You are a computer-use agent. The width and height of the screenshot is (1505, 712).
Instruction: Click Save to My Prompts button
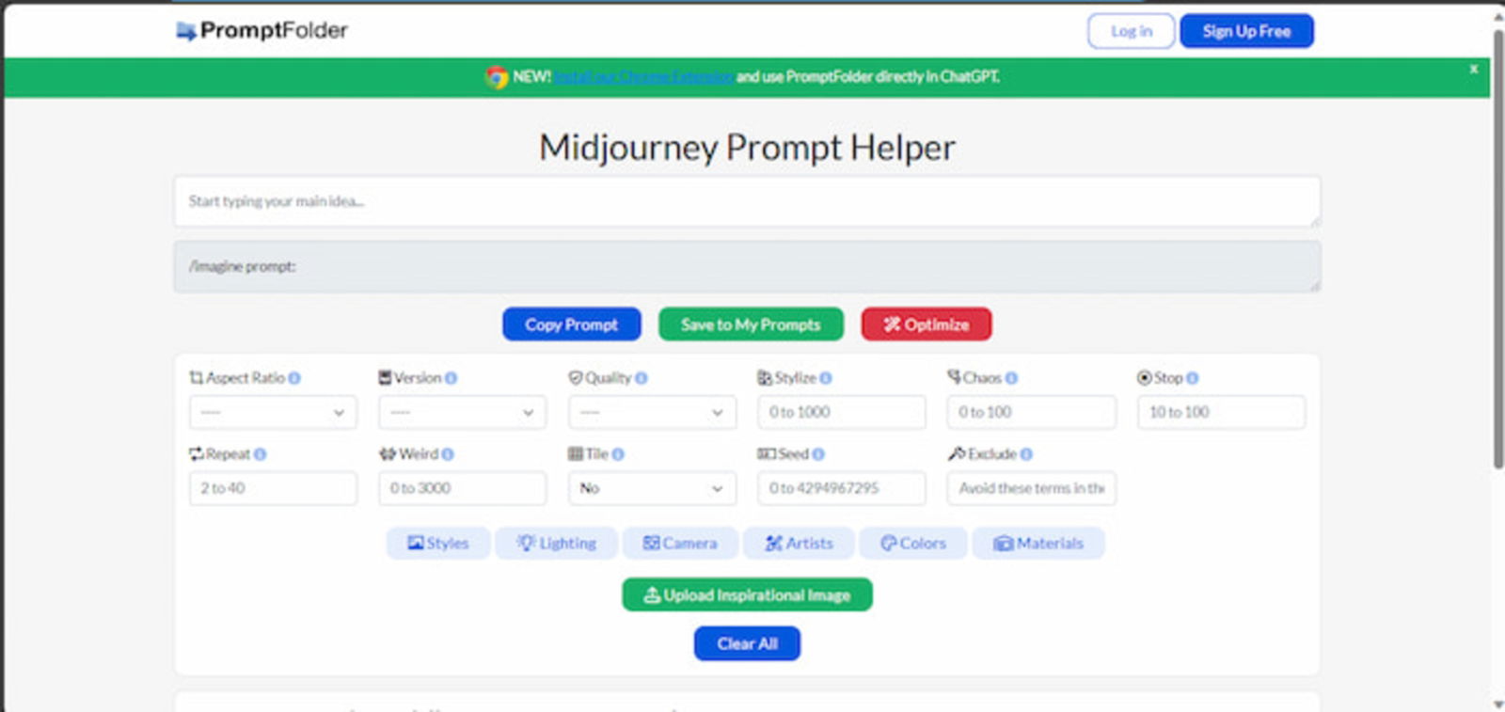tap(751, 324)
